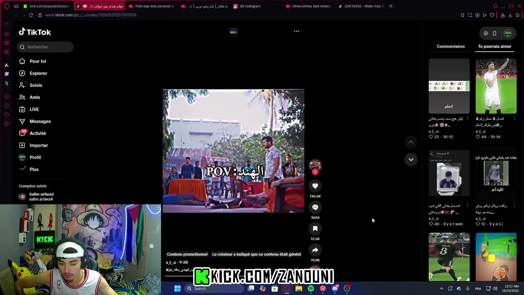This screenshot has height=295, width=524.
Task: Open Explorer page
Action: (x=38, y=73)
